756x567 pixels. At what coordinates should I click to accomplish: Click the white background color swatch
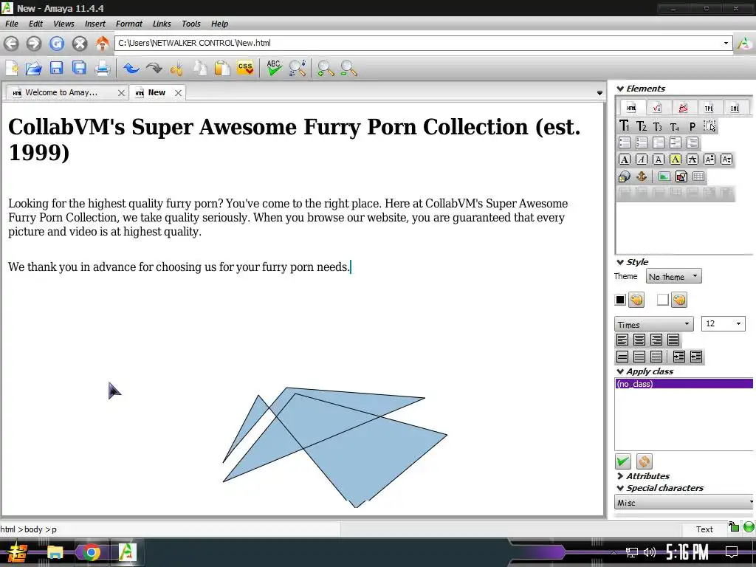click(x=663, y=300)
